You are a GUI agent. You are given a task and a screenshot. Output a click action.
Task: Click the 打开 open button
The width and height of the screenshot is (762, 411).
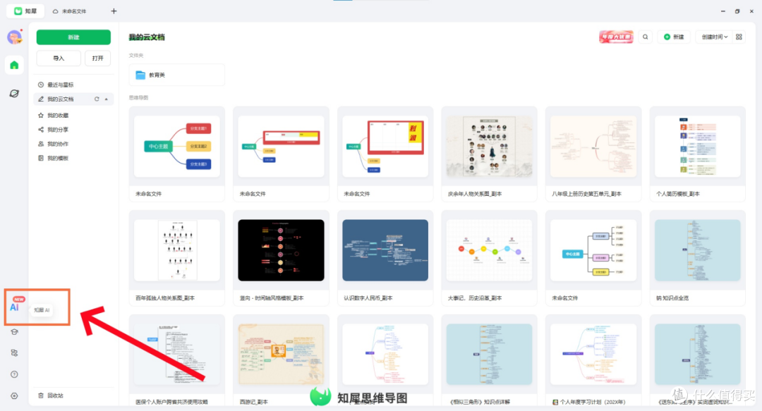pos(97,59)
